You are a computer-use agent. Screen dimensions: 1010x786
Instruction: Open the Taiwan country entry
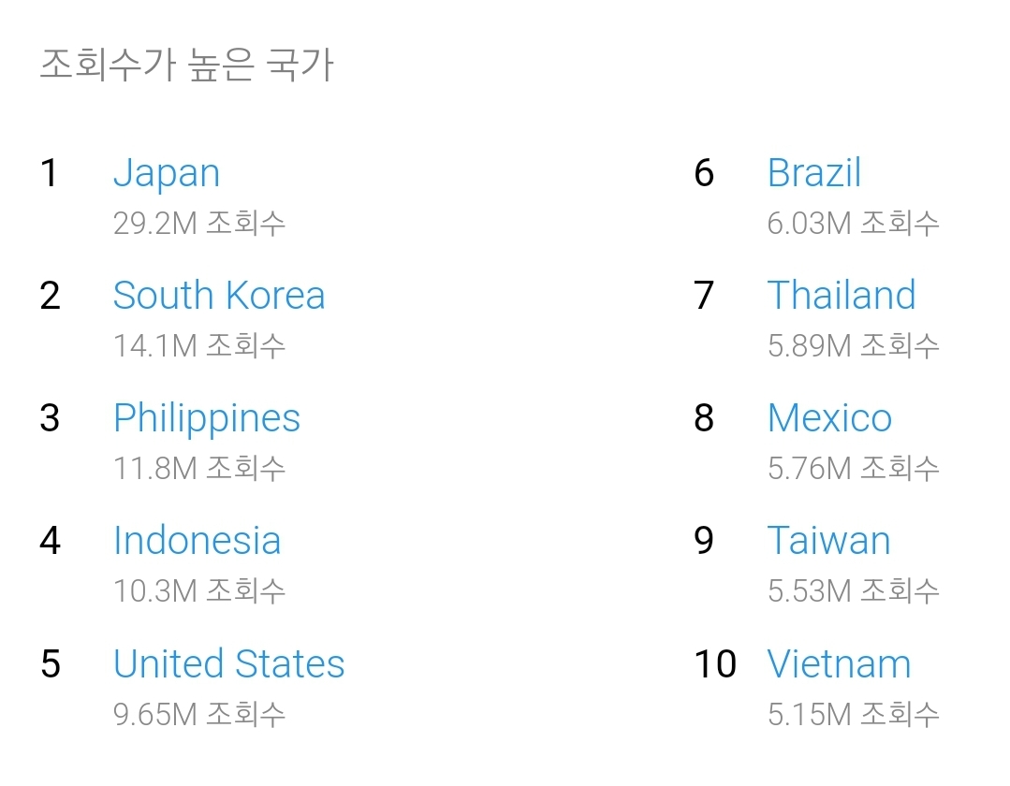click(x=828, y=541)
